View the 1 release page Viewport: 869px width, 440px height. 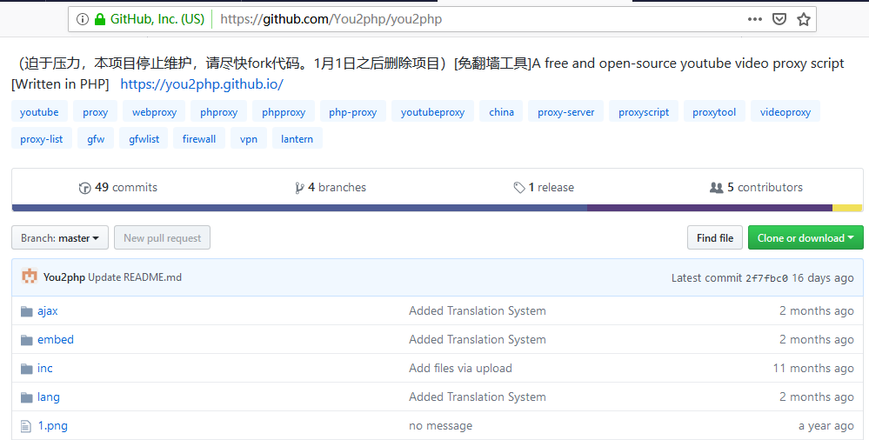(x=544, y=187)
